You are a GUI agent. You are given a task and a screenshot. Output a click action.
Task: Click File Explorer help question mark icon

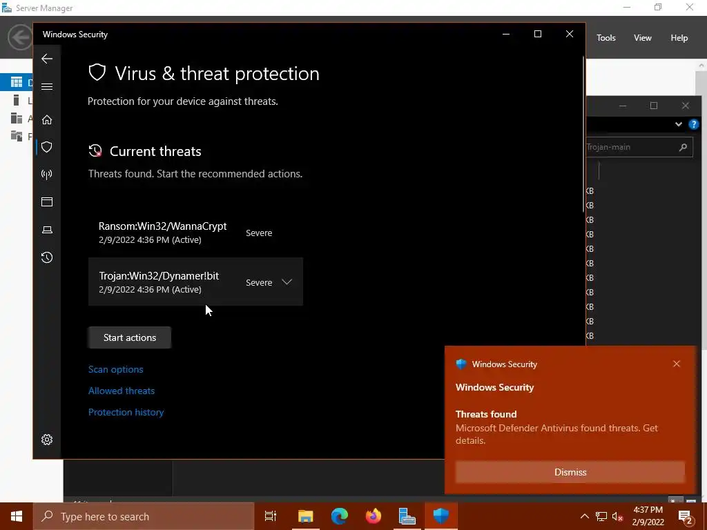click(693, 124)
